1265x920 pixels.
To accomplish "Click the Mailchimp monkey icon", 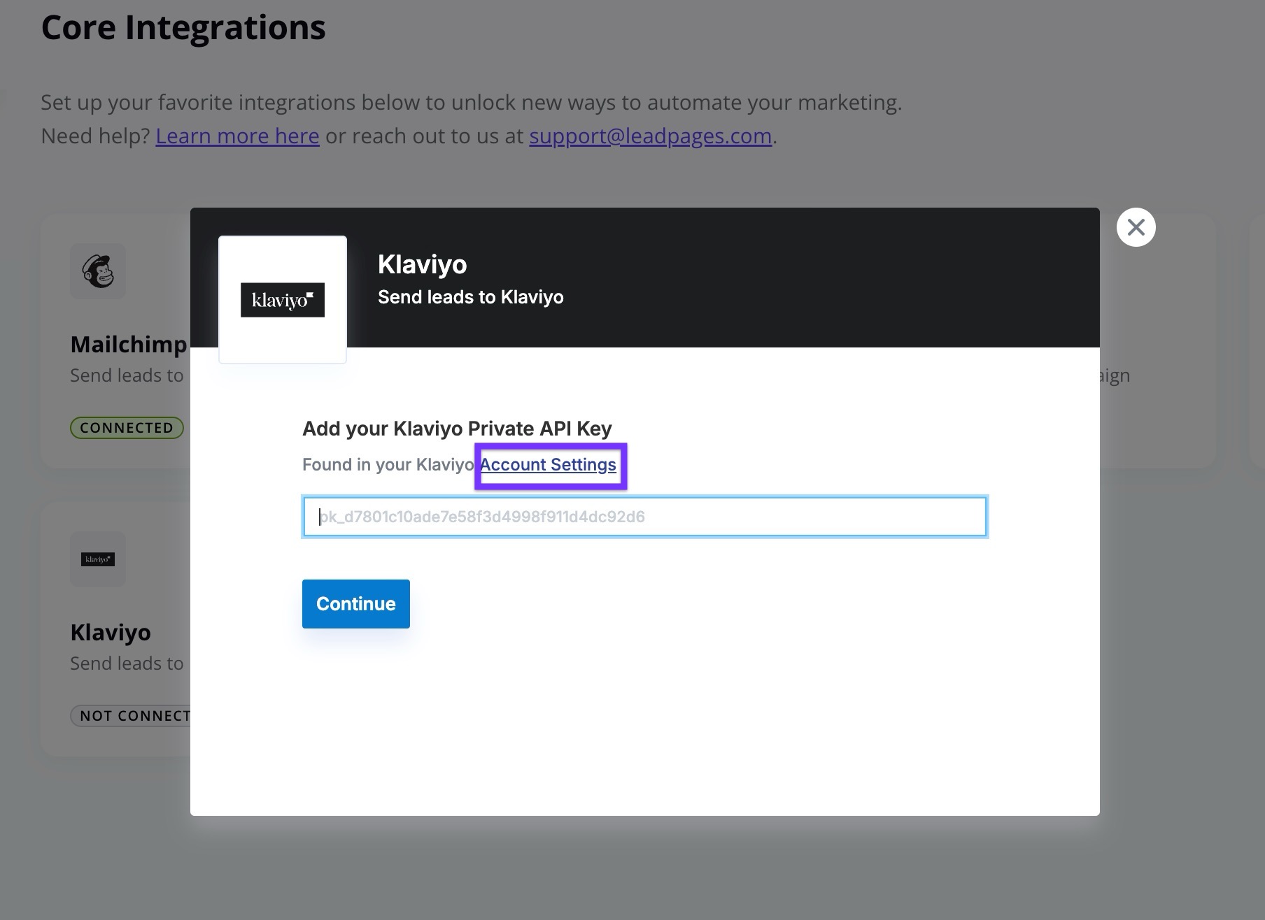I will (x=98, y=271).
